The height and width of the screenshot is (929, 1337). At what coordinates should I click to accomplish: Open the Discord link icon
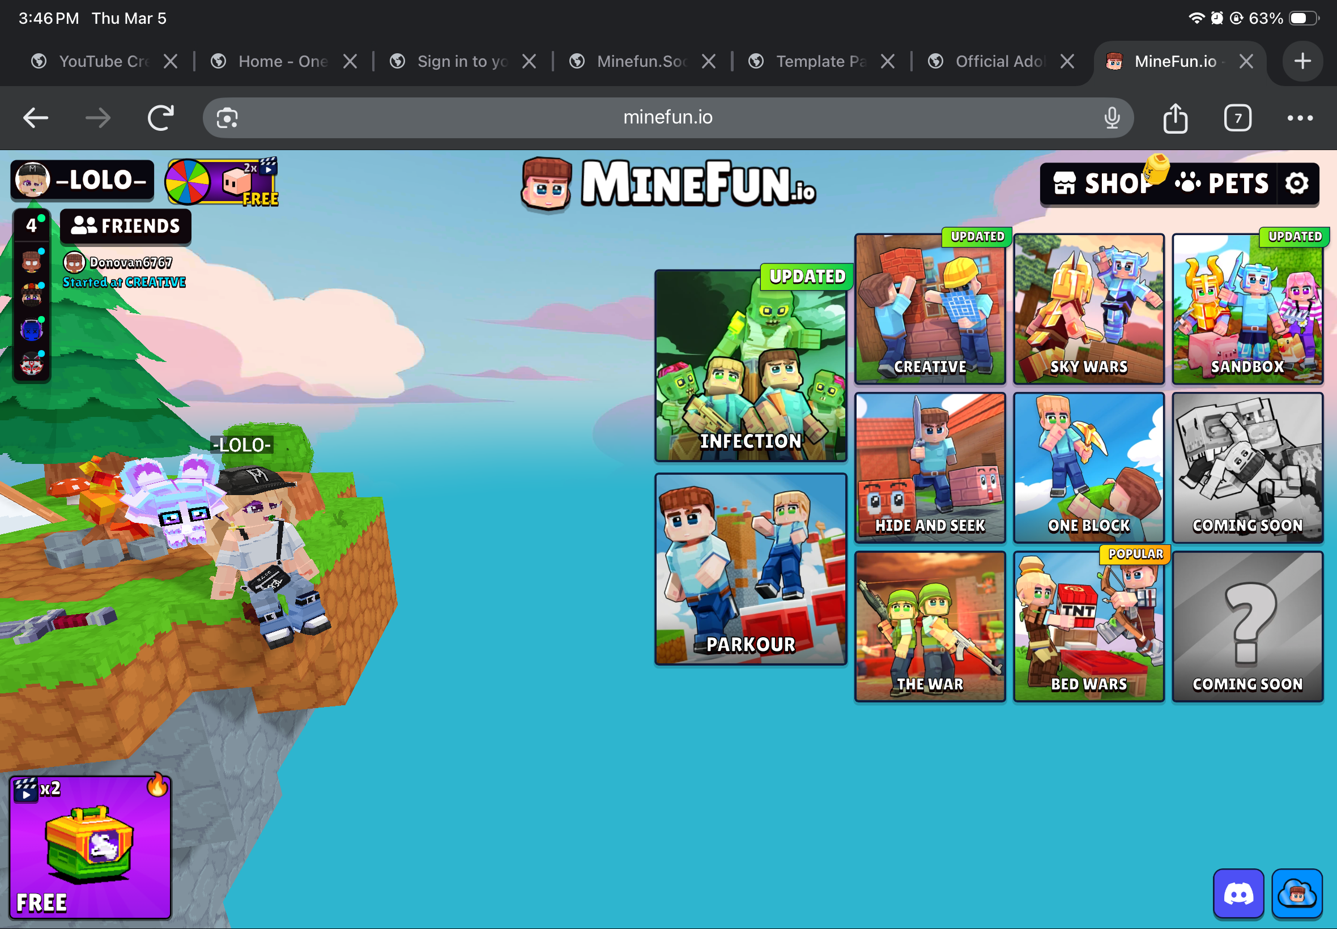(1237, 893)
